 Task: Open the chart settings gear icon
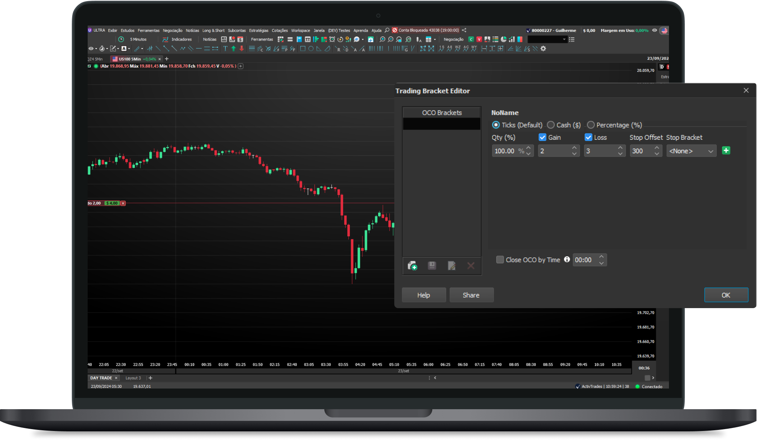pos(543,48)
